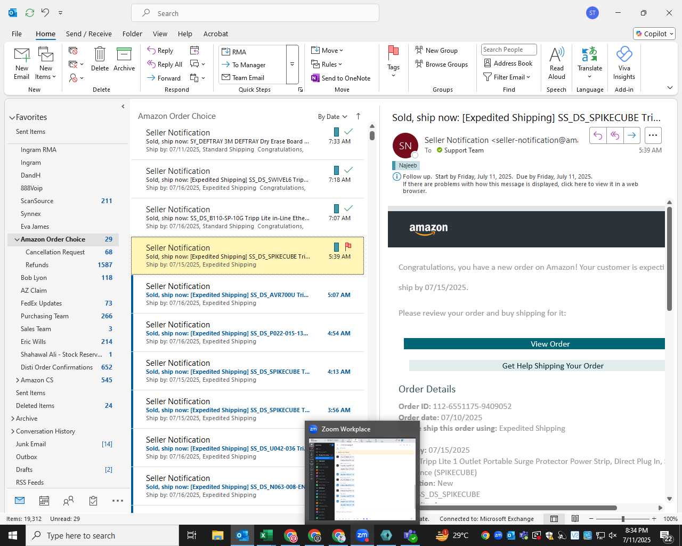Expand the Quick Steps gallery
The width and height of the screenshot is (682, 546).
292,65
